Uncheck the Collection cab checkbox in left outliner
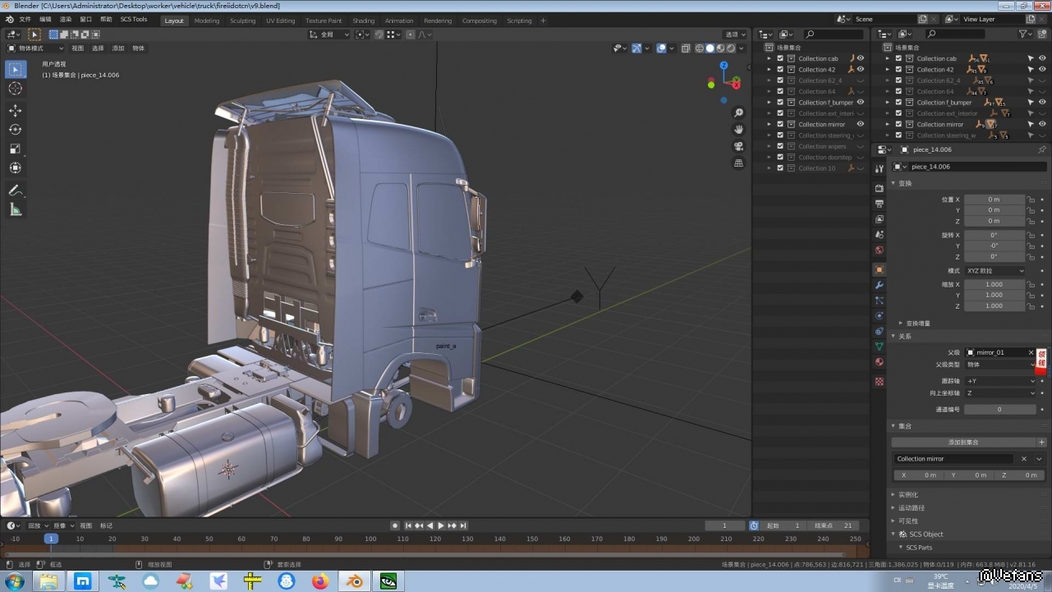This screenshot has width=1052, height=592. click(x=780, y=59)
